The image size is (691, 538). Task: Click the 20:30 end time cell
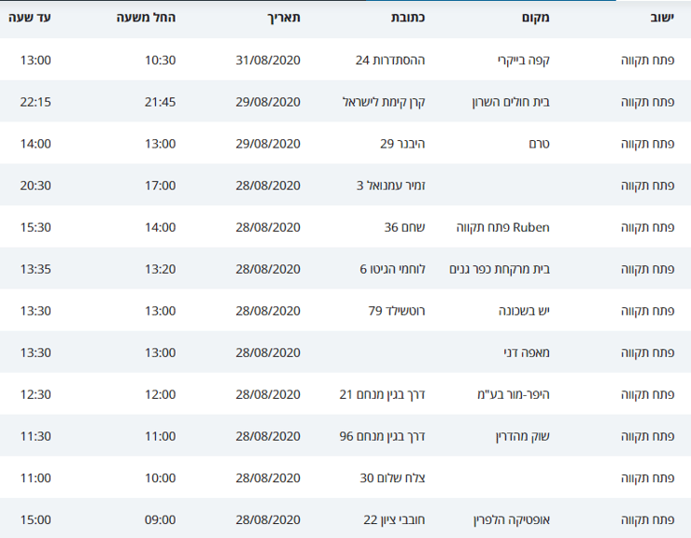[x=35, y=186]
